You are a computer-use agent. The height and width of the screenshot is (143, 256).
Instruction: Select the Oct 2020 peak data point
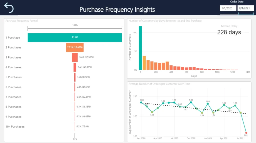pos(191,102)
